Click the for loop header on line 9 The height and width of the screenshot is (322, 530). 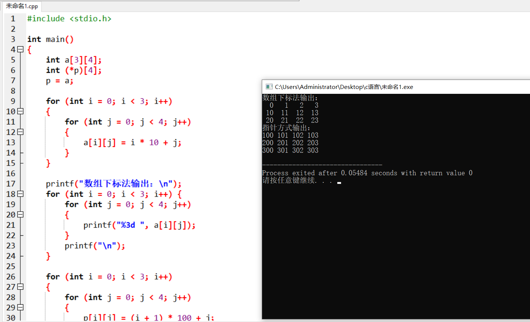coord(109,101)
